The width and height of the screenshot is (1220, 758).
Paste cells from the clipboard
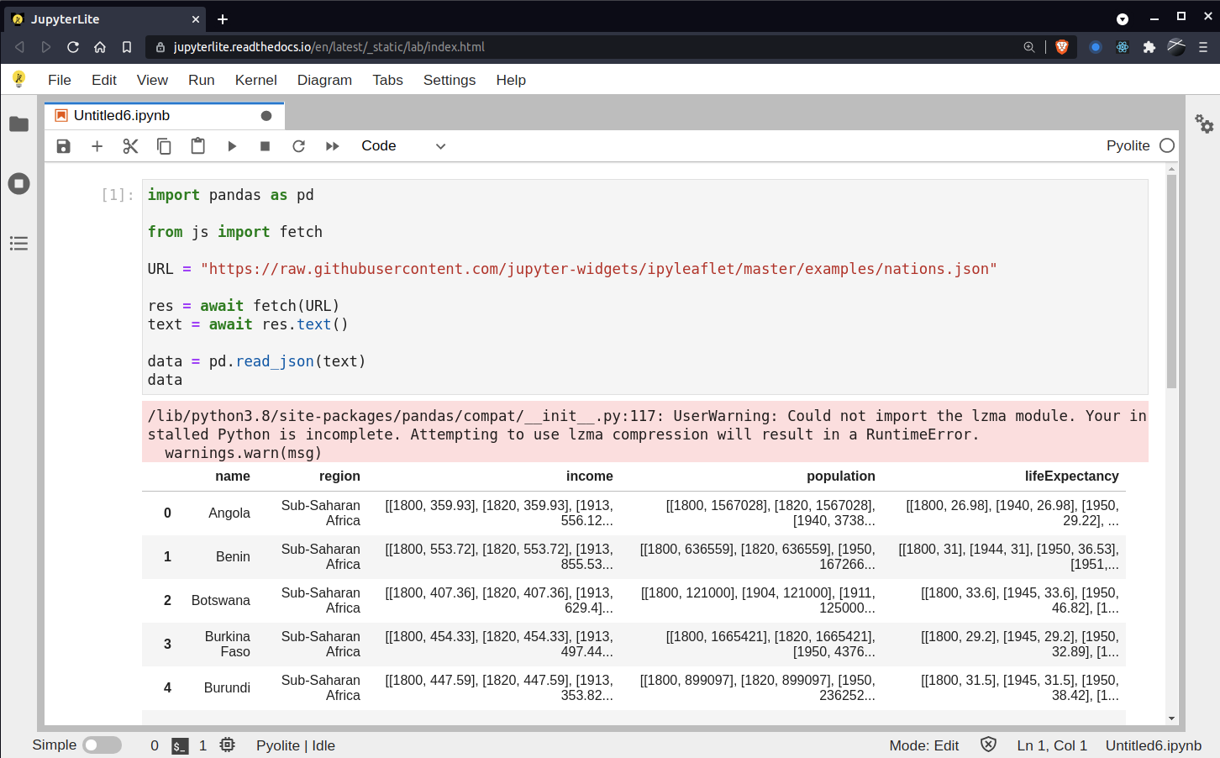point(197,145)
